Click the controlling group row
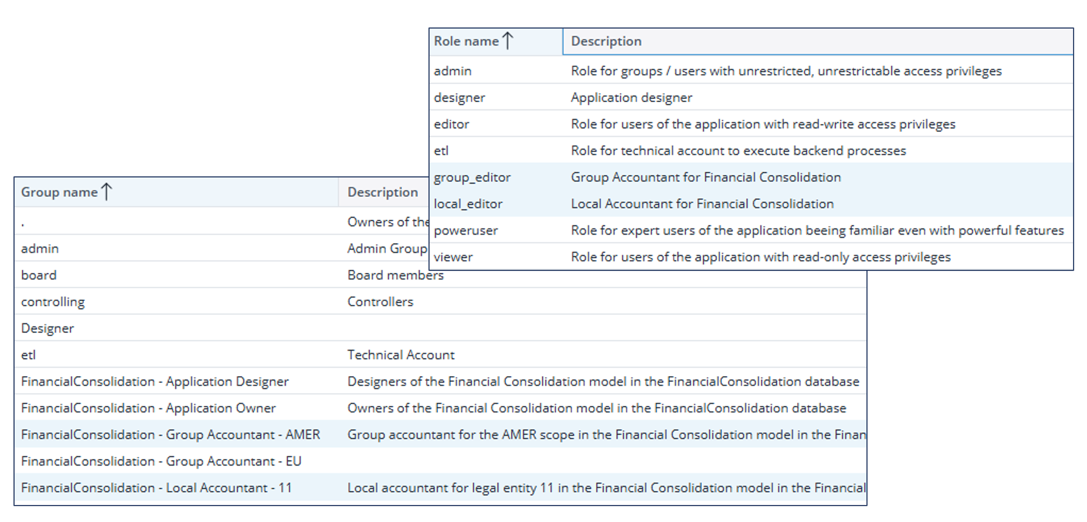The height and width of the screenshot is (522, 1087). point(441,301)
